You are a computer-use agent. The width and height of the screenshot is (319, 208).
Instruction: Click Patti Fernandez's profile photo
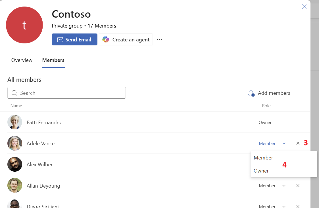click(x=15, y=122)
